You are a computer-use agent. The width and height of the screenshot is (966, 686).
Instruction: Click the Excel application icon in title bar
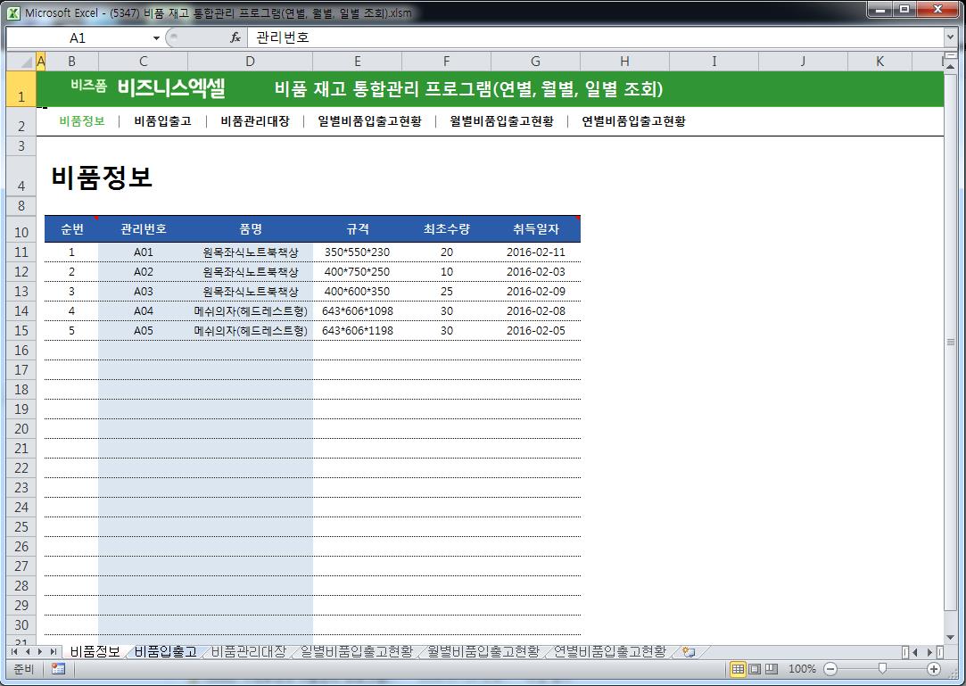(x=13, y=12)
